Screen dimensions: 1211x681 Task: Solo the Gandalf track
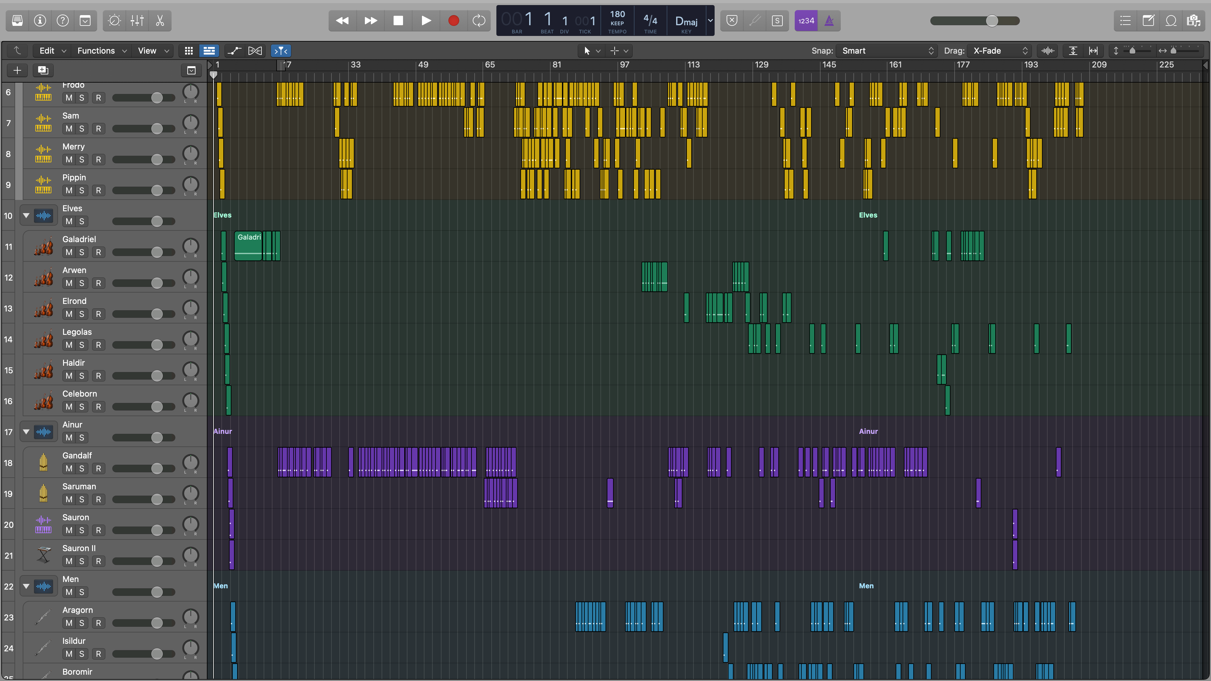point(82,469)
